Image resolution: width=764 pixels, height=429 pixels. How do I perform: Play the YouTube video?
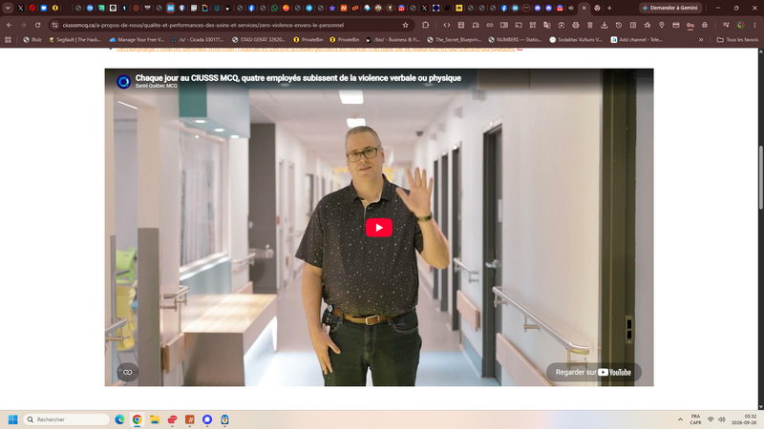pyautogui.click(x=378, y=228)
